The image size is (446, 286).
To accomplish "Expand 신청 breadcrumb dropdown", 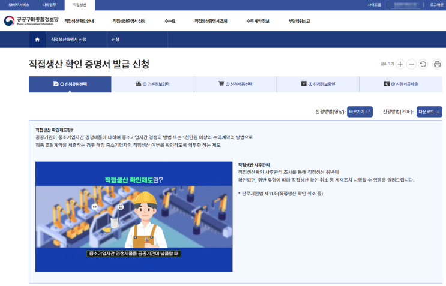I will (x=137, y=40).
